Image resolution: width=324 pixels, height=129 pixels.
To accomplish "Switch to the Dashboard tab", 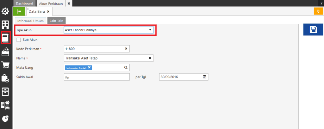I will pos(24,3).
